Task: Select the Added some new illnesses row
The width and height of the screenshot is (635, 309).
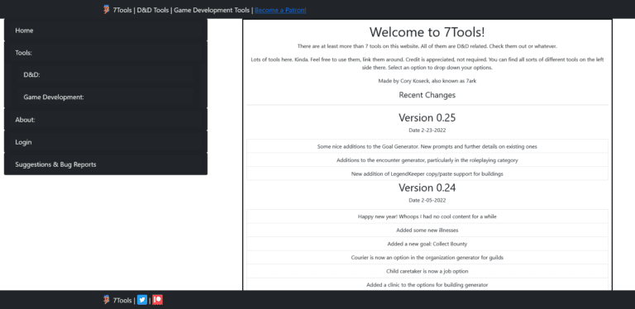Action: coord(427,231)
